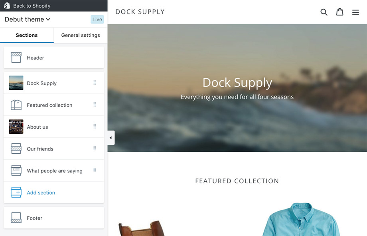Viewport: 367px width, 236px height.
Task: Open the shopping bag cart icon
Action: [x=339, y=12]
